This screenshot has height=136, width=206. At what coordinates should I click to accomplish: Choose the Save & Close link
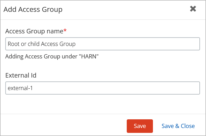pyautogui.click(x=178, y=126)
